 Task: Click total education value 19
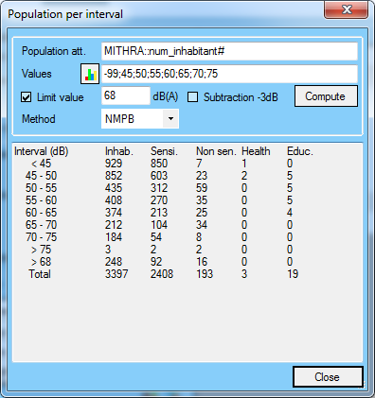[x=293, y=274]
